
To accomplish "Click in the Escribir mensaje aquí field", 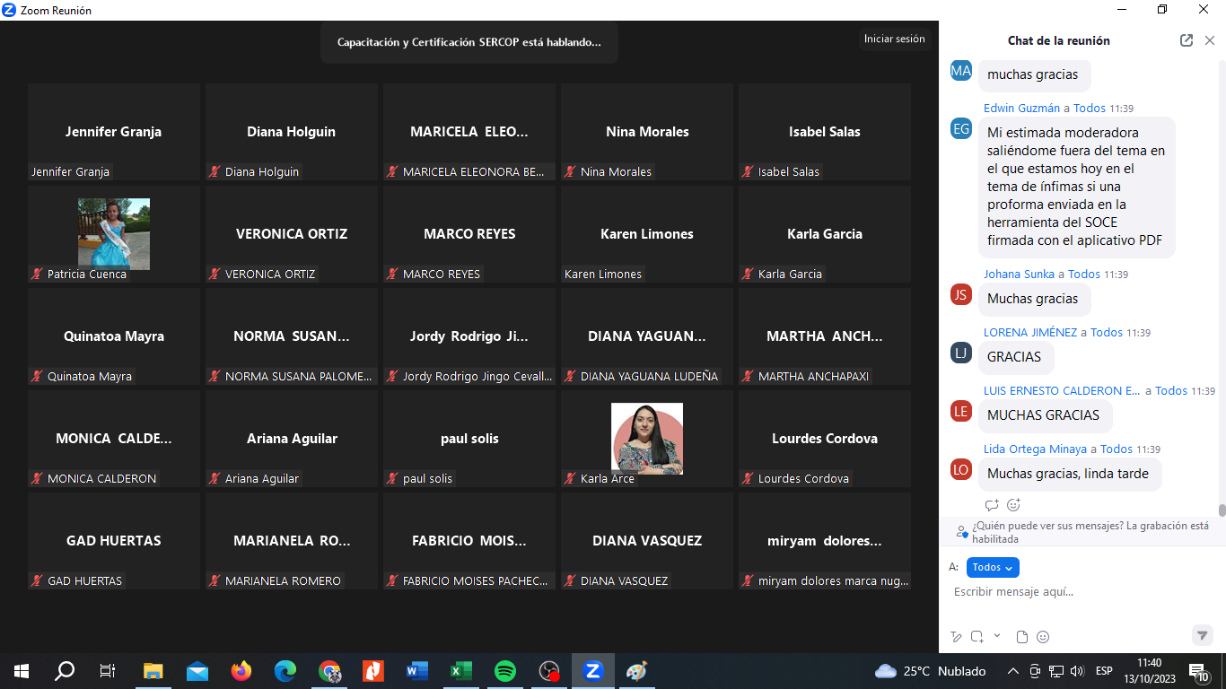I will 1077,592.
